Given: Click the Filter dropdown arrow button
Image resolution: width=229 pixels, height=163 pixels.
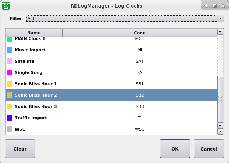Looking at the screenshot, I should coord(221,18).
